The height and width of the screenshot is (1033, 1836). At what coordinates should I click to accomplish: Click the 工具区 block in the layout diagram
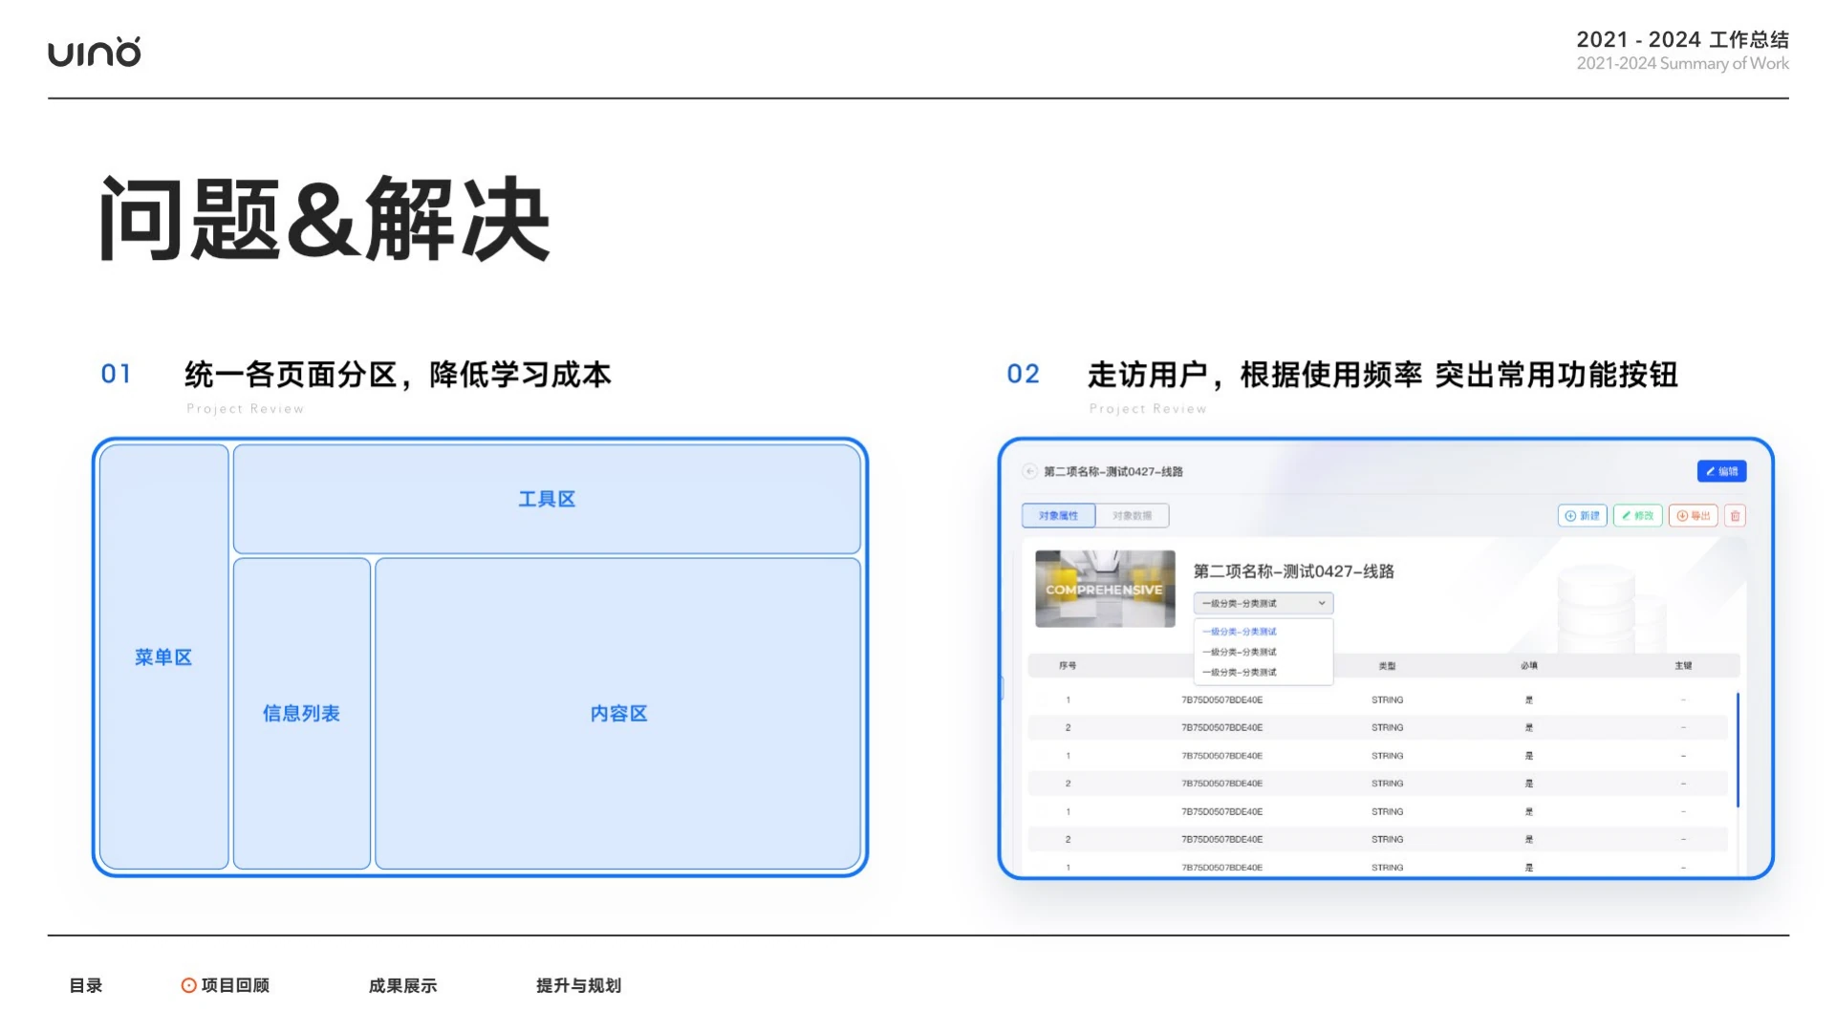[547, 499]
